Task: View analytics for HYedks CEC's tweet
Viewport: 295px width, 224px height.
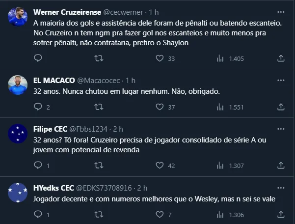Action: coord(220,214)
